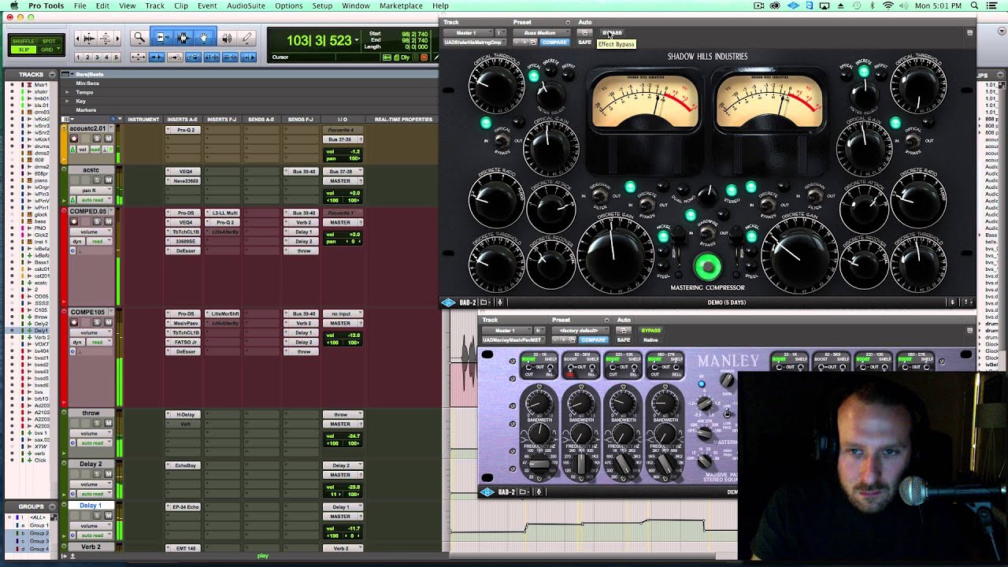The image size is (1008, 567).
Task: Open auto read automation mode on acstc
Action: 94,200
